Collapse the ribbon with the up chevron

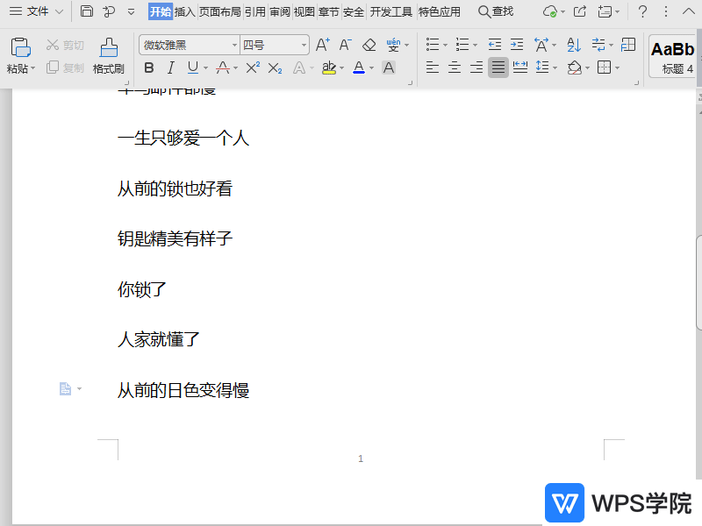point(689,11)
